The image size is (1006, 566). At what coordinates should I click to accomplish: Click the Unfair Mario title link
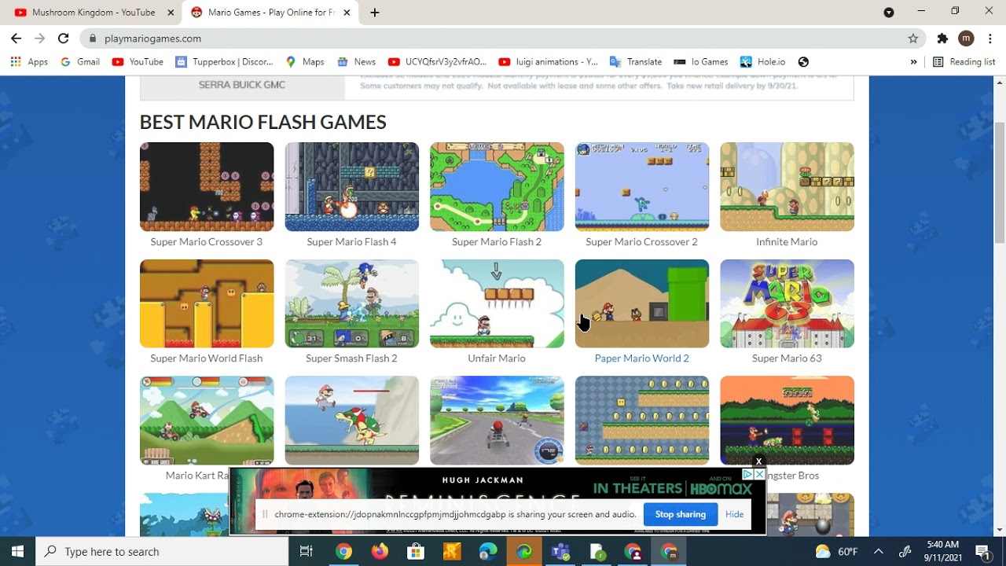coord(497,358)
